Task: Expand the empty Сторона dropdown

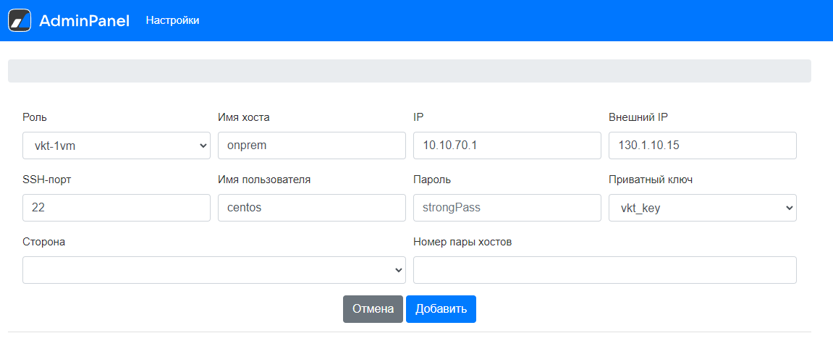Action: click(213, 270)
